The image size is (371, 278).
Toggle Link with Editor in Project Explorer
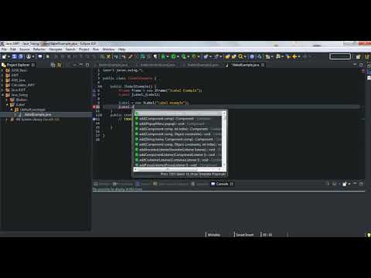[x=60, y=65]
